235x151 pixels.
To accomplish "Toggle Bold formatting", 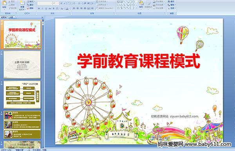I will [39, 9].
